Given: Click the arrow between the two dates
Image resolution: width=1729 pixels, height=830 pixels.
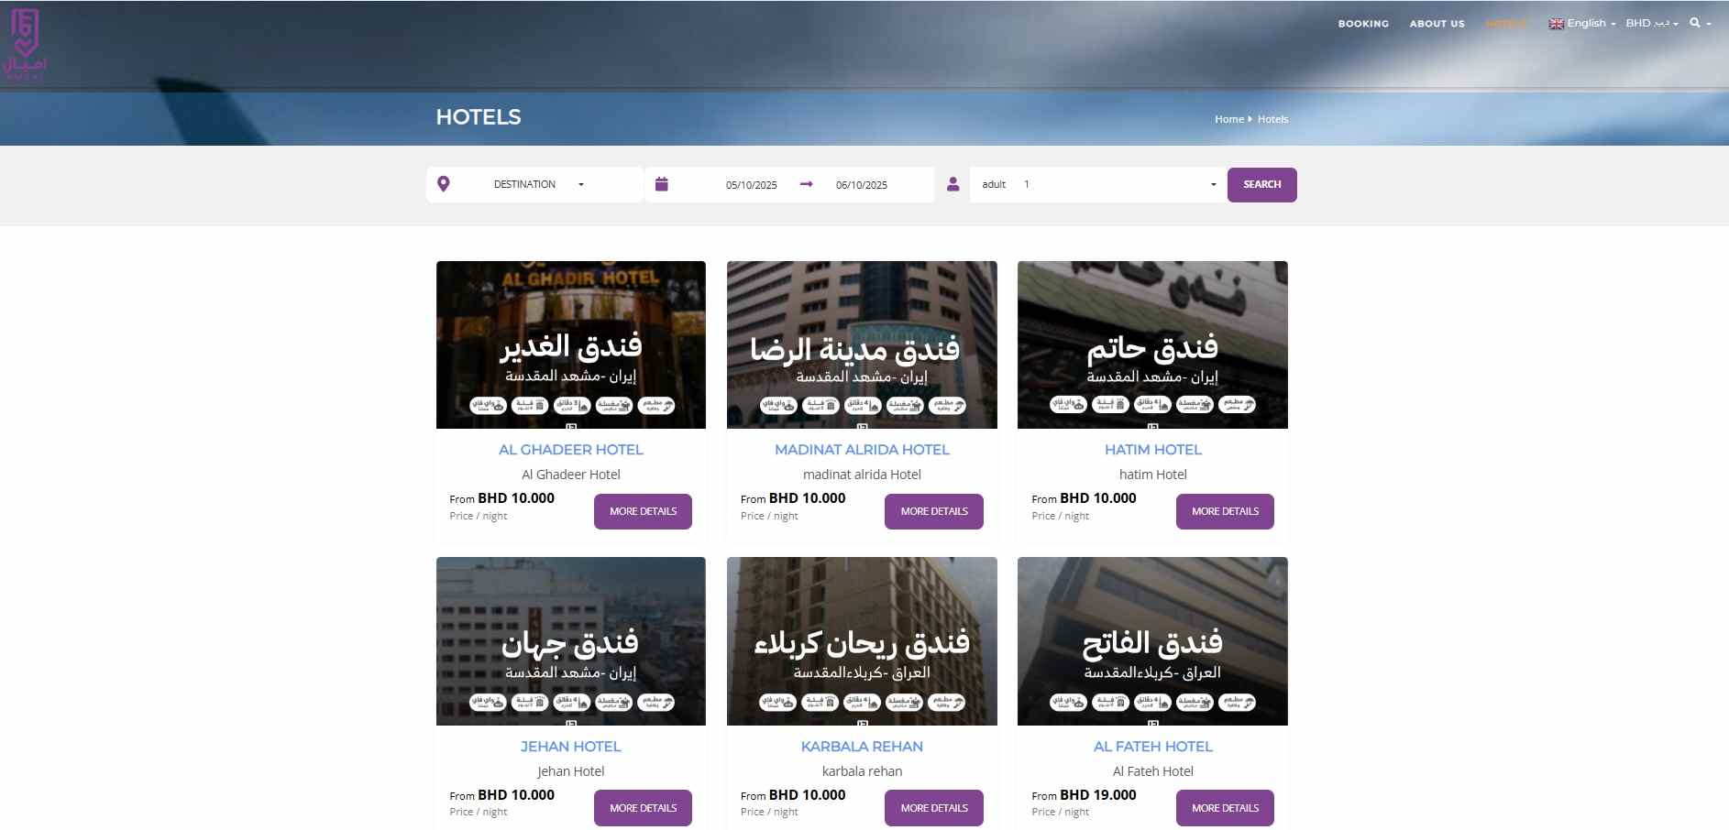Looking at the screenshot, I should coord(807,184).
